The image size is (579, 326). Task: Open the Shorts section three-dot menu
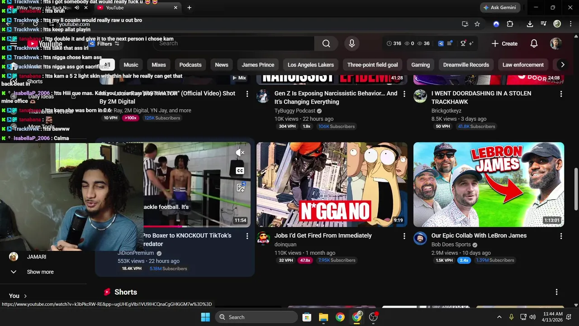[556, 292]
